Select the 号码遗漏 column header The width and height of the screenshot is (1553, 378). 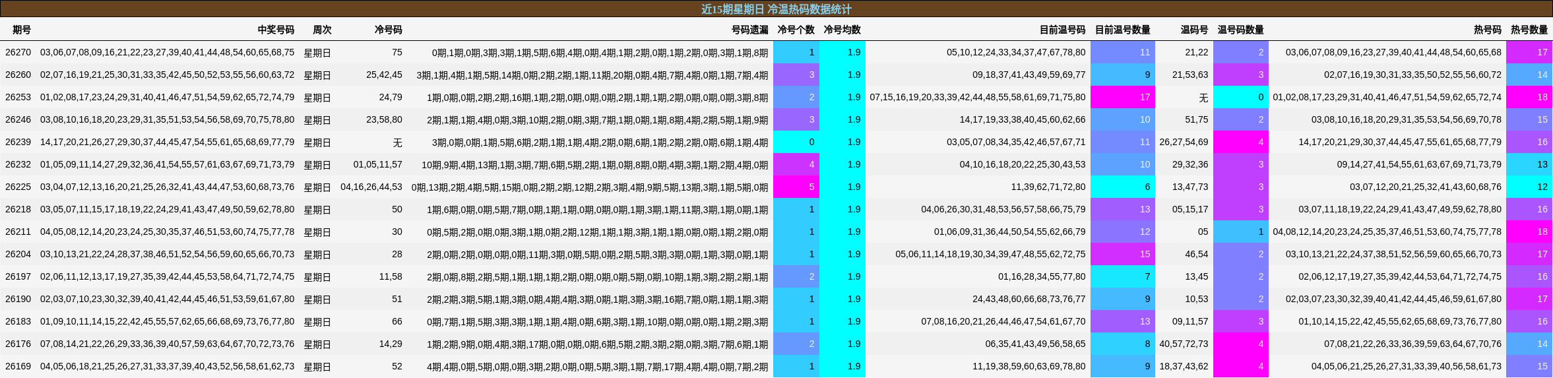click(749, 30)
